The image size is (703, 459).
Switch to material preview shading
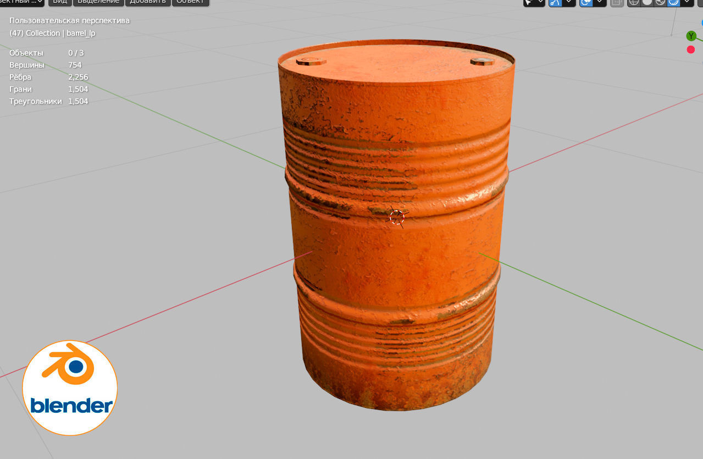tap(660, 2)
